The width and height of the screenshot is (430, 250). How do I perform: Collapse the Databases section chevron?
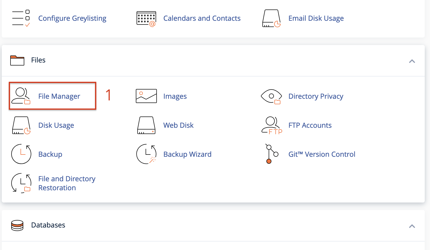coord(412,226)
